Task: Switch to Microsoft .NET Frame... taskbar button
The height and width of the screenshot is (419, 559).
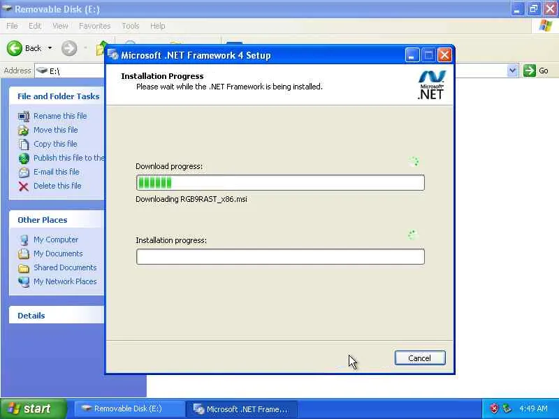Action: [242, 409]
